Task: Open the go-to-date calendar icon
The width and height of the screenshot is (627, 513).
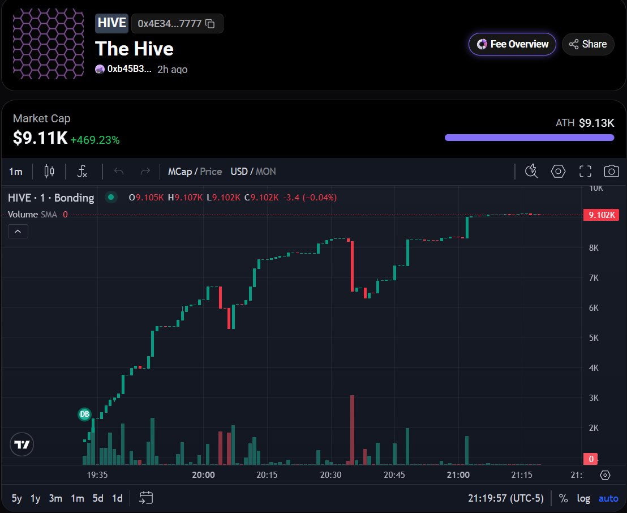Action: (x=146, y=498)
